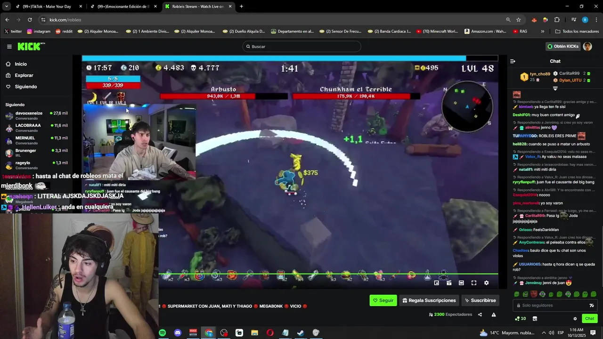Open the weather widget 14°C
The image size is (603, 339).
click(507, 333)
